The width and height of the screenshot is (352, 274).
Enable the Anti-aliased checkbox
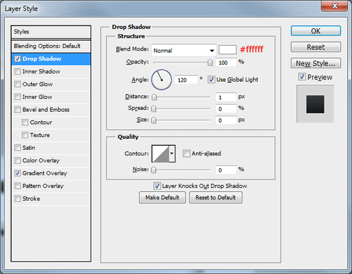point(187,153)
